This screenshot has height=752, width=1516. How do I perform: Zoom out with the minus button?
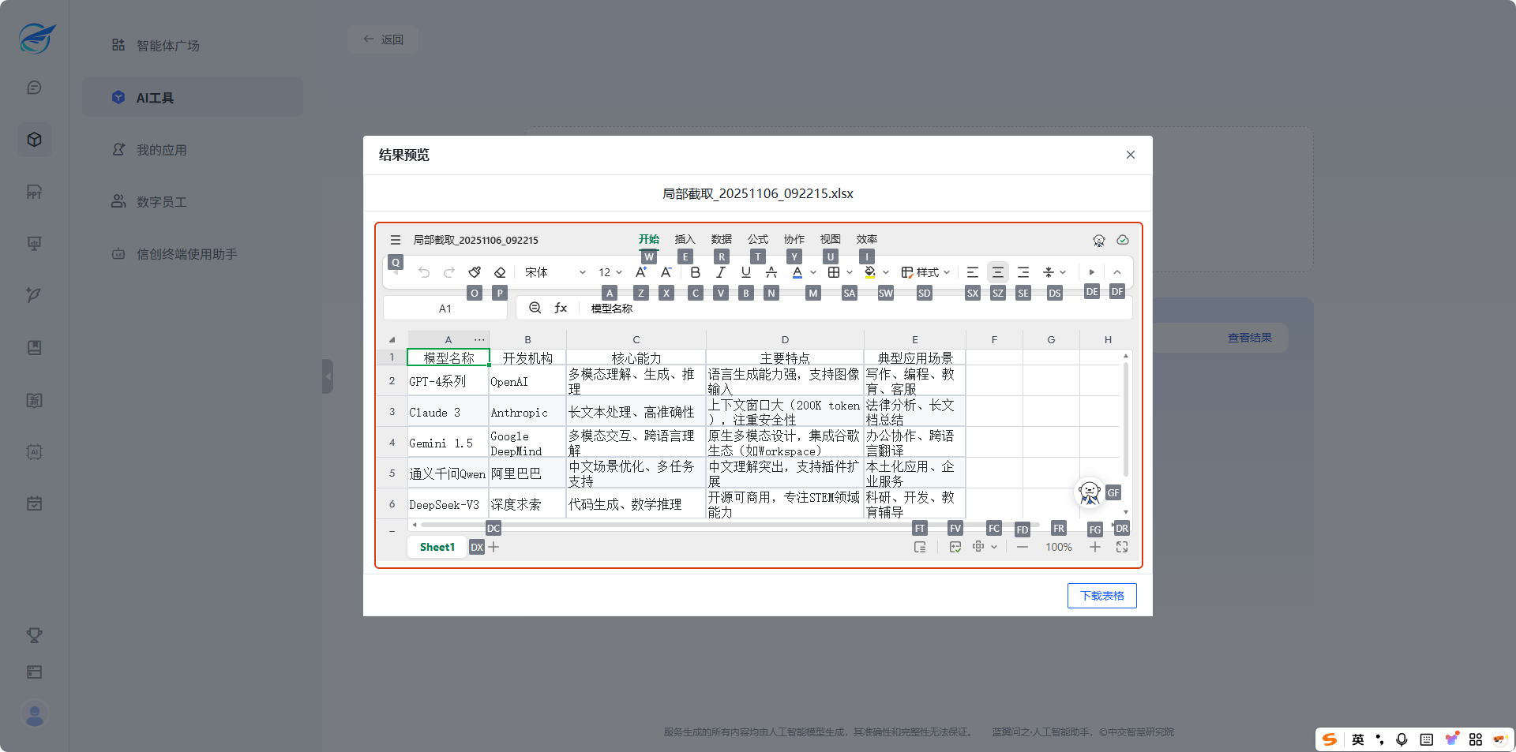pos(1023,547)
